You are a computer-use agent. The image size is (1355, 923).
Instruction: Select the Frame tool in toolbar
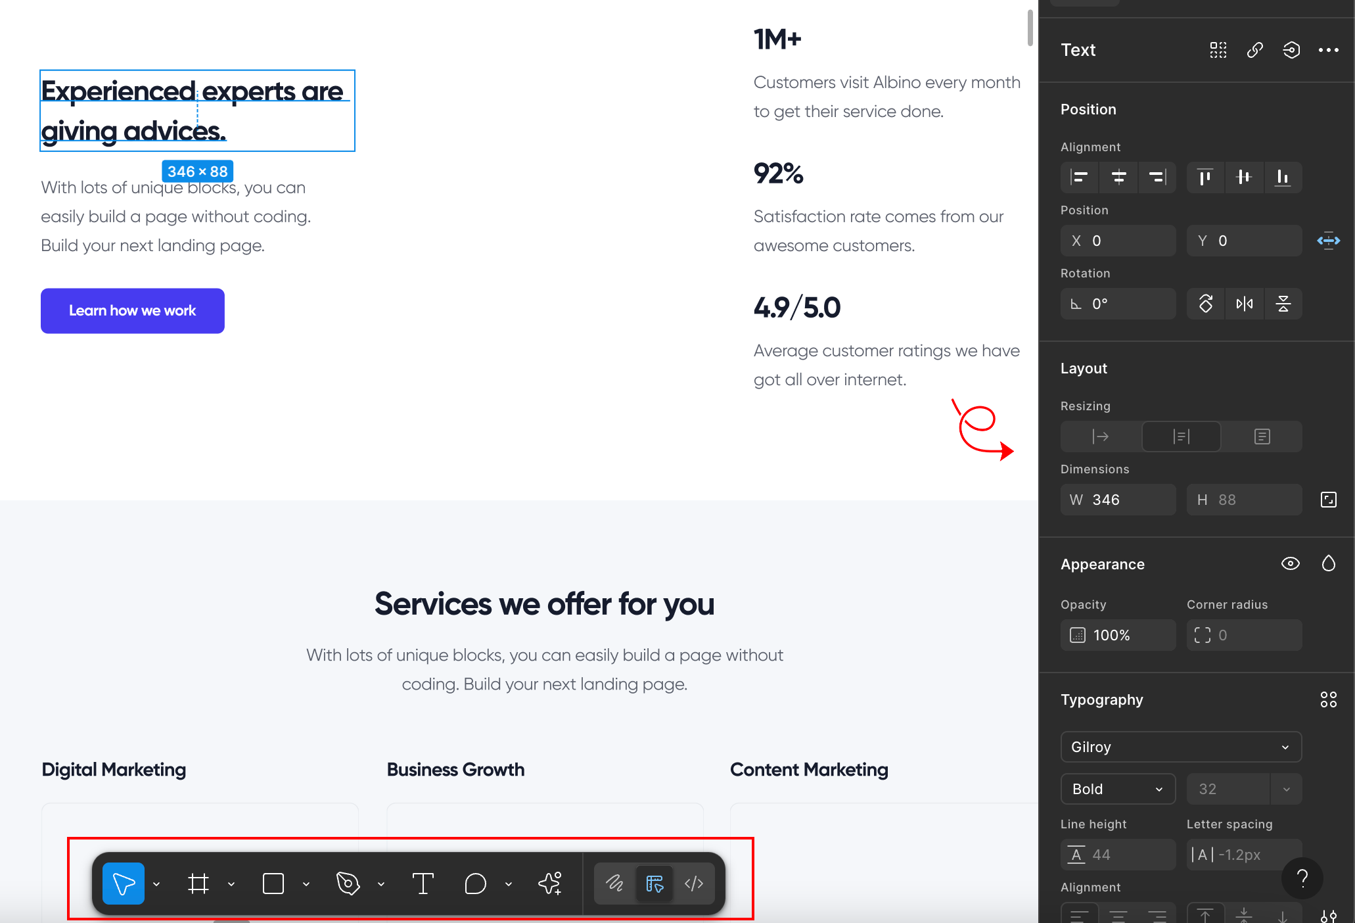(x=198, y=884)
